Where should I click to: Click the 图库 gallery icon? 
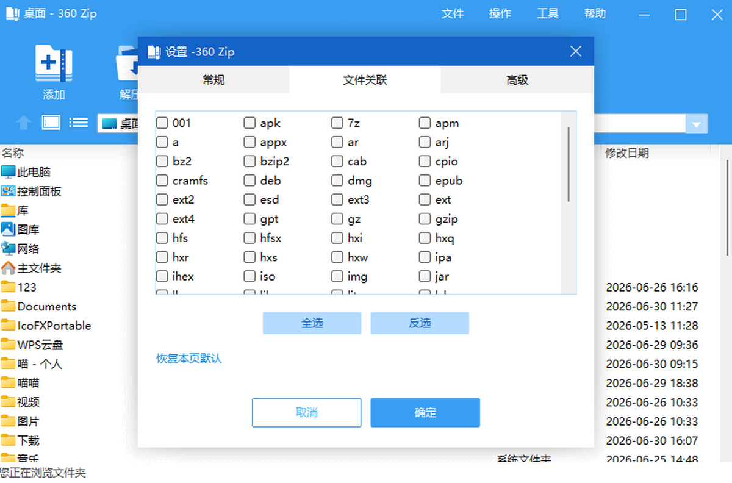pos(8,229)
